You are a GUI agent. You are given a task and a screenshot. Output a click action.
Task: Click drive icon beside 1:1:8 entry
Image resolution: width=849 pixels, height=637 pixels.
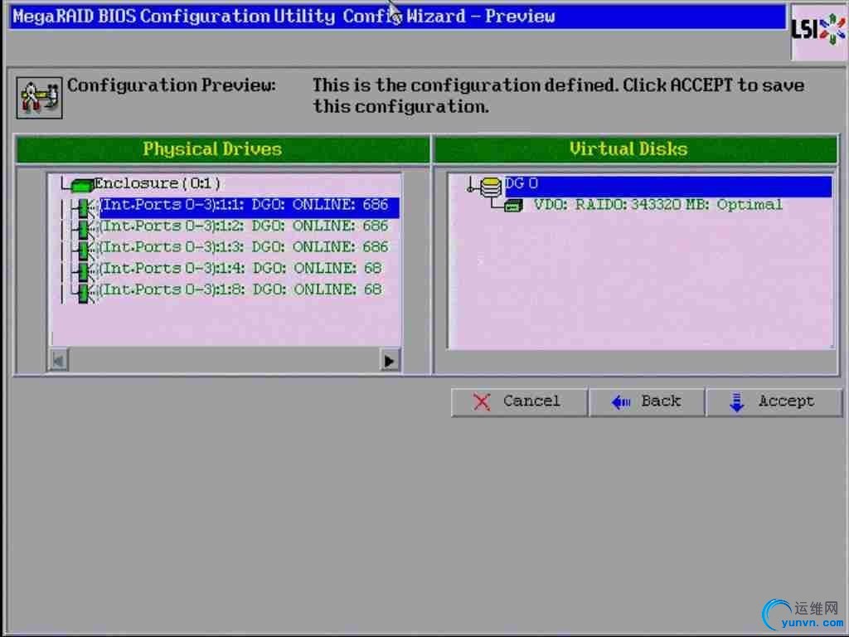tap(84, 293)
